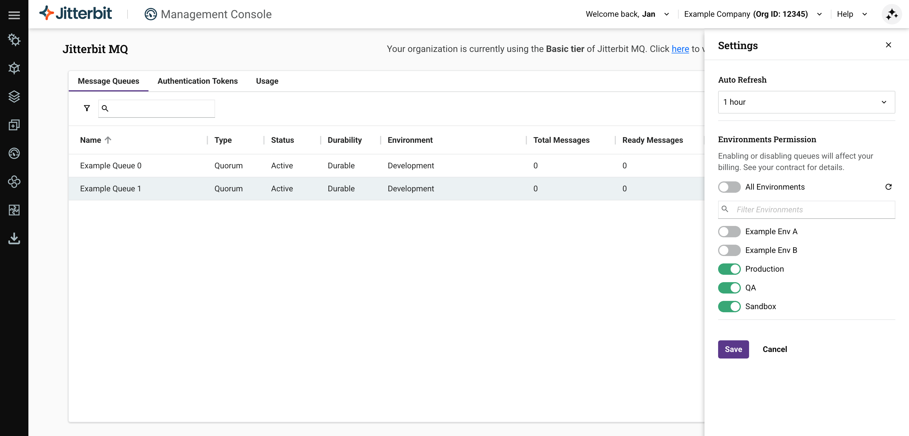Screen dimensions: 909x436
Task: Select the dashboard gauge icon in sidebar
Action: point(14,154)
